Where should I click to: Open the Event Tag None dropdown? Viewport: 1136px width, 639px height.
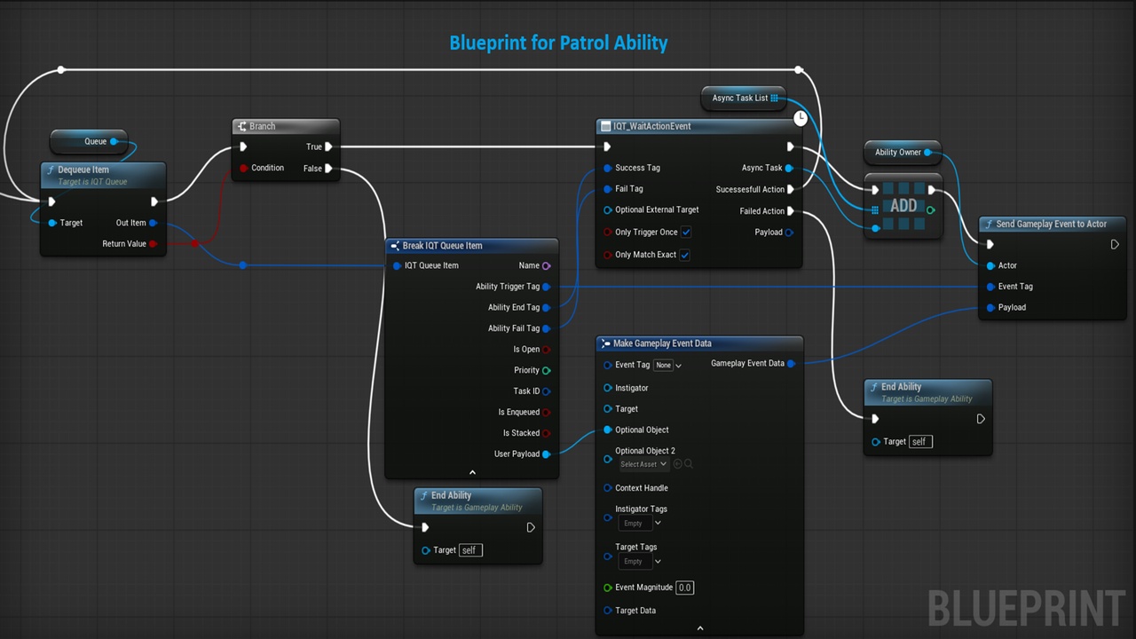[668, 366]
